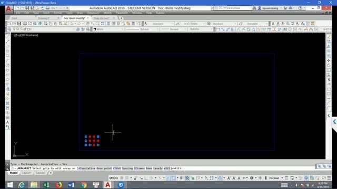Select the Hatch tool in Draw toolbar
The image size is (337, 189).
coord(7,103)
